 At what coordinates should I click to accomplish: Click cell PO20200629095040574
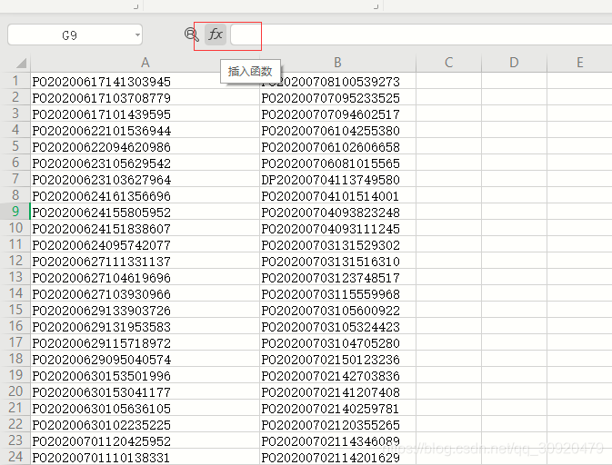(145, 360)
